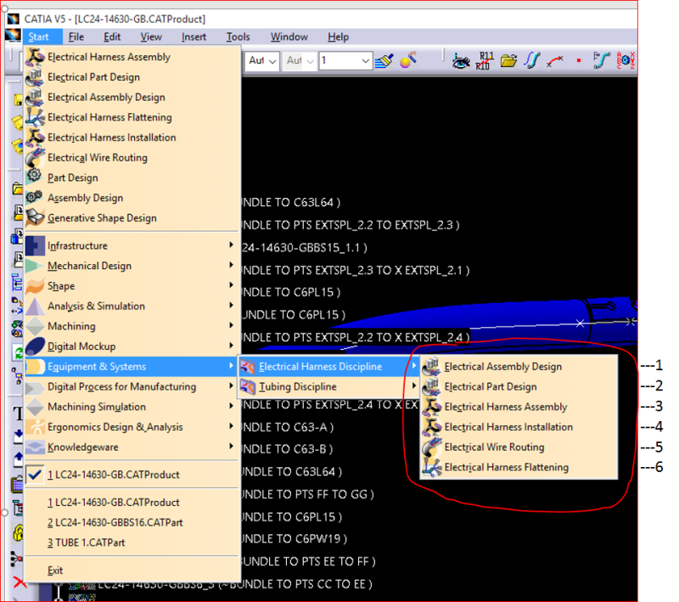The width and height of the screenshot is (679, 602).
Task: Expand Ergonomics Design & Analysis submenu
Action: [x=132, y=427]
